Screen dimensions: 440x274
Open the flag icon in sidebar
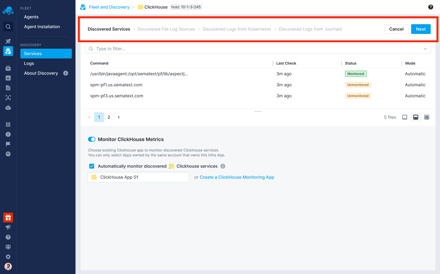pos(8,144)
